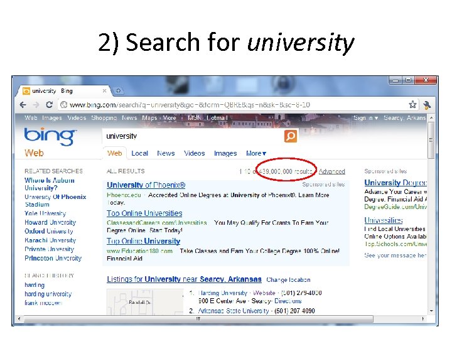Open the Advanced search link
The height and width of the screenshot is (339, 452).
(332, 171)
